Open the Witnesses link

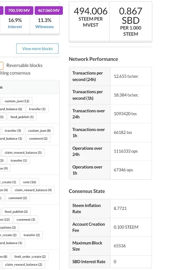(x=45, y=27)
